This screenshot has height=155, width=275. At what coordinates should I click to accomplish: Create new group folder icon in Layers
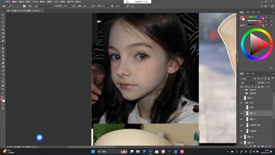click(263, 146)
